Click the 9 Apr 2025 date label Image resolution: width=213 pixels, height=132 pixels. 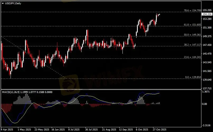(7, 130)
